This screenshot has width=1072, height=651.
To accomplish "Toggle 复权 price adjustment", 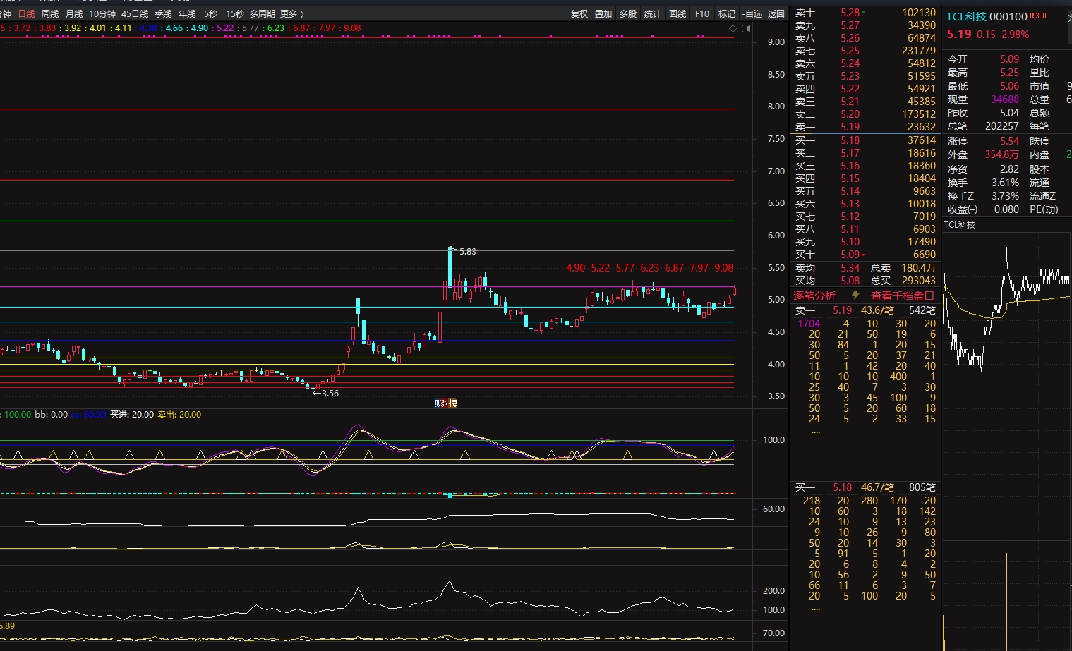I will 579,13.
